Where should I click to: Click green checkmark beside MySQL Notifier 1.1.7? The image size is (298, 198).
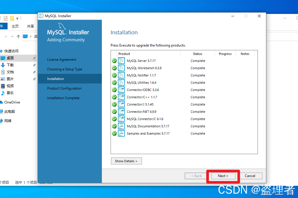[114, 75]
